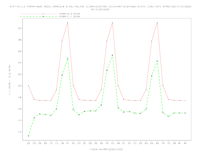Click the green F.F_MEAN data point at hour 00
Image resolution: width=202 pixels, height=156 pixels.
tap(29, 136)
